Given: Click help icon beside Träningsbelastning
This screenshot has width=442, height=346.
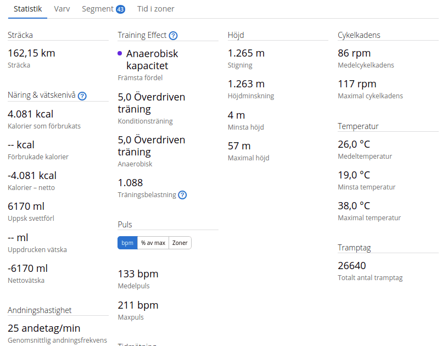Looking at the screenshot, I should point(182,195).
